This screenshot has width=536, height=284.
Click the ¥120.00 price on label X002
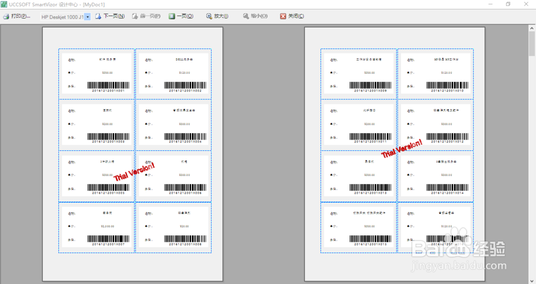click(x=184, y=73)
